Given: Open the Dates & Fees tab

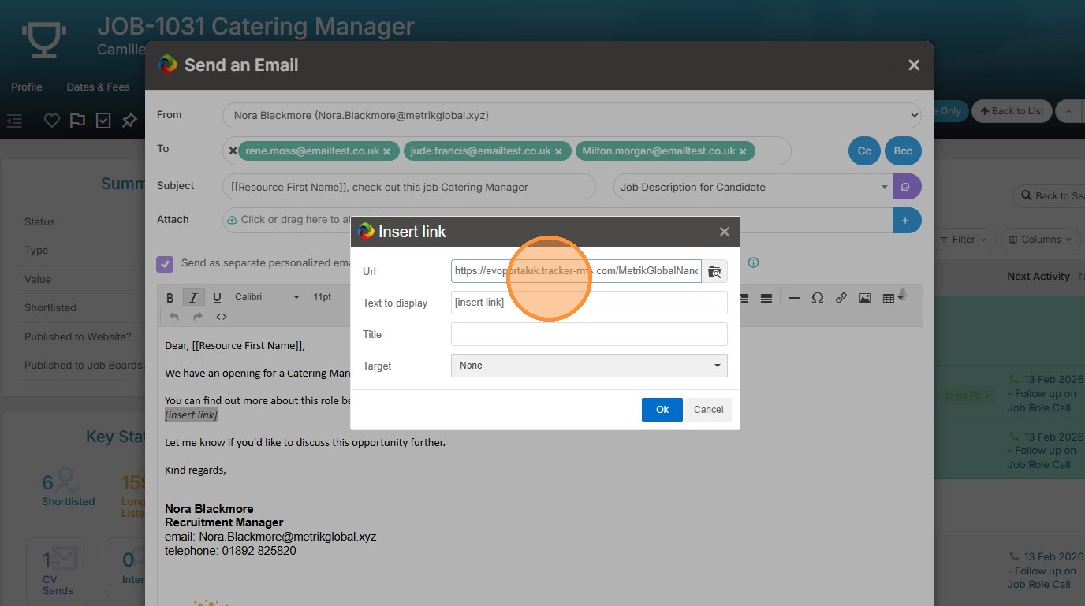Looking at the screenshot, I should (98, 87).
